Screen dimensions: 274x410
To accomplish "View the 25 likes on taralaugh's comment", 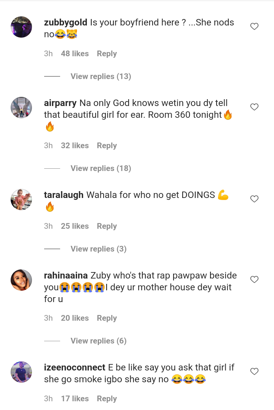I will (x=75, y=226).
